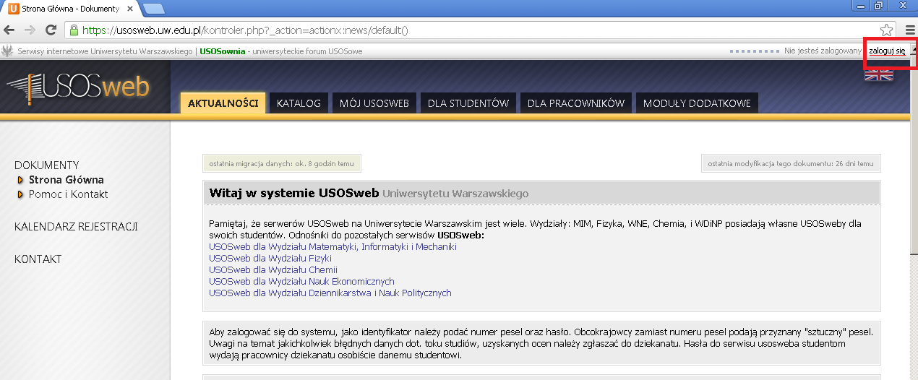Open the DLA STUDENTÓW tab

click(468, 103)
